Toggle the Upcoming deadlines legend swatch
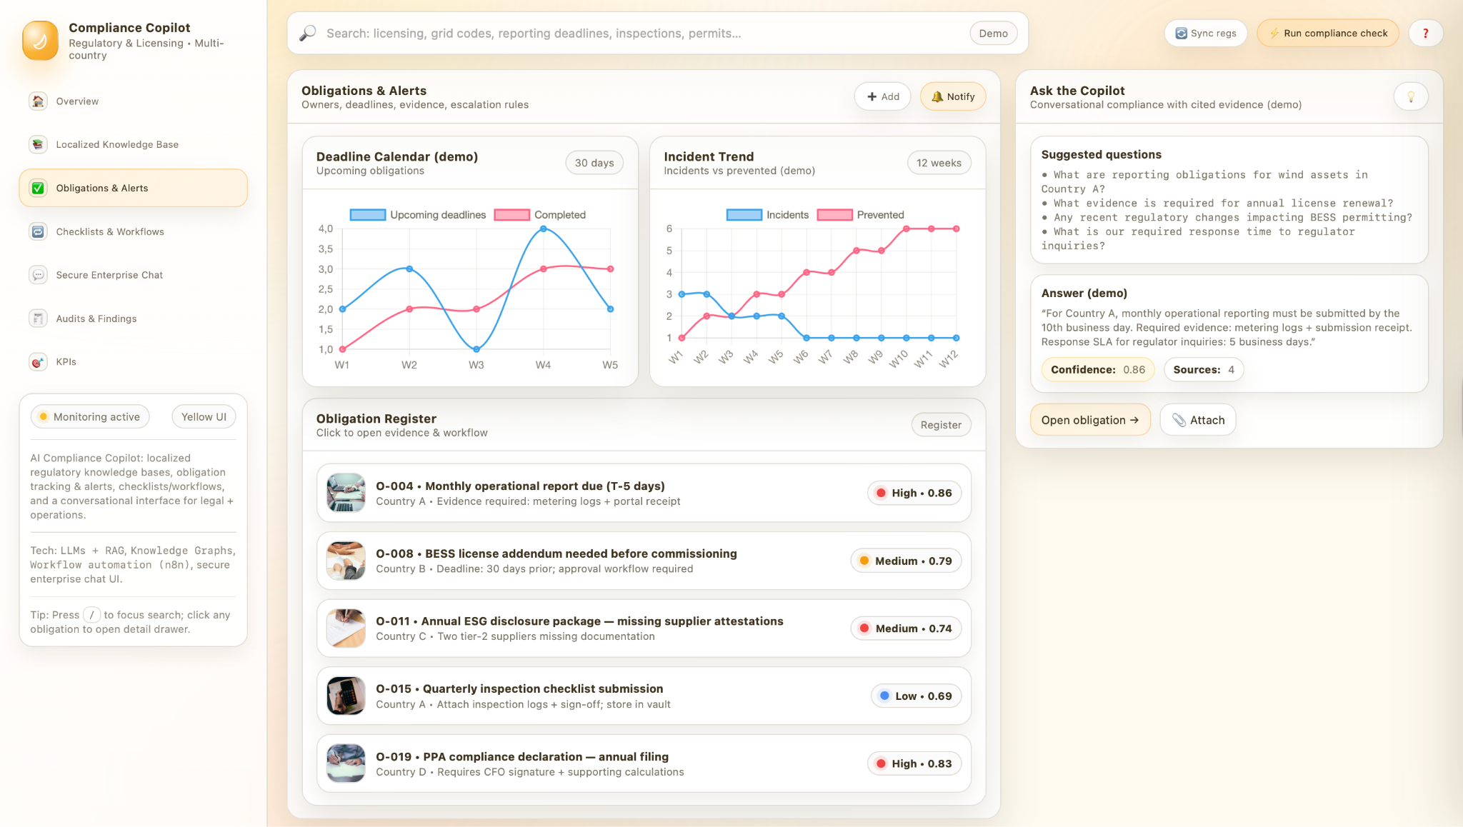The width and height of the screenshot is (1463, 827). [368, 215]
